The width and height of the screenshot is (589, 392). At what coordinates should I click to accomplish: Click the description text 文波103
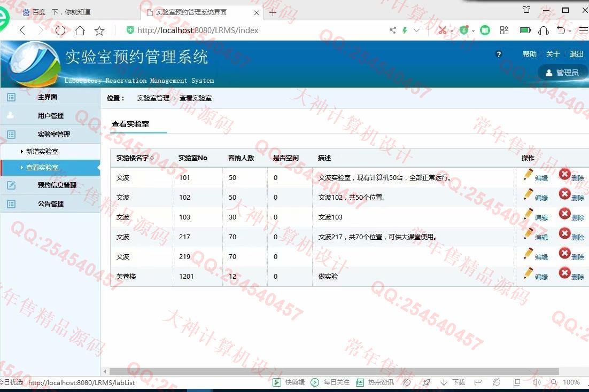coord(330,217)
